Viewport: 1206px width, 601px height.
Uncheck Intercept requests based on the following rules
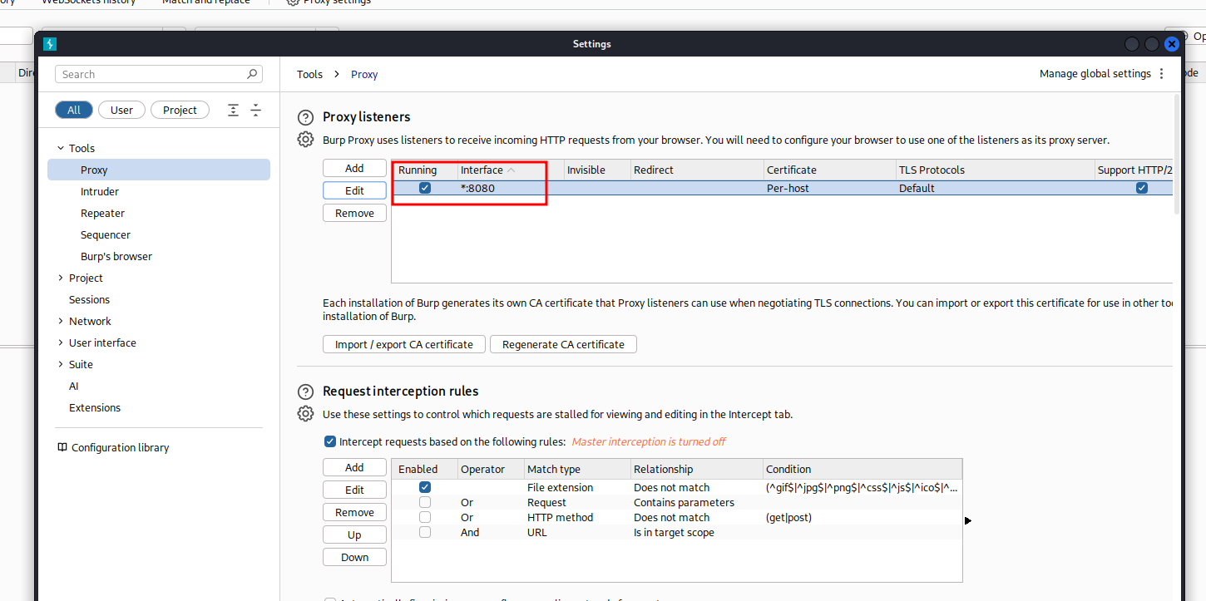coord(330,441)
